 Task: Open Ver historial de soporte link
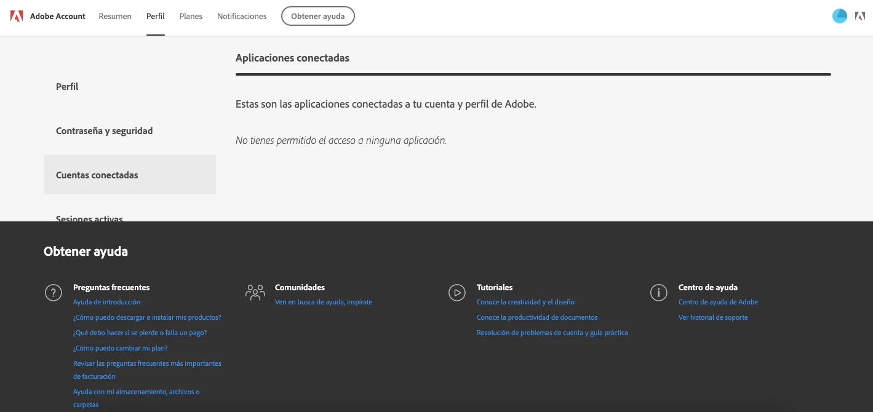click(713, 317)
